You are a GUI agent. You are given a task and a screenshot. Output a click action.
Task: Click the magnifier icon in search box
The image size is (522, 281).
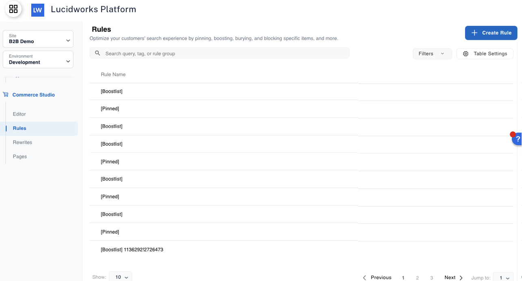point(97,53)
